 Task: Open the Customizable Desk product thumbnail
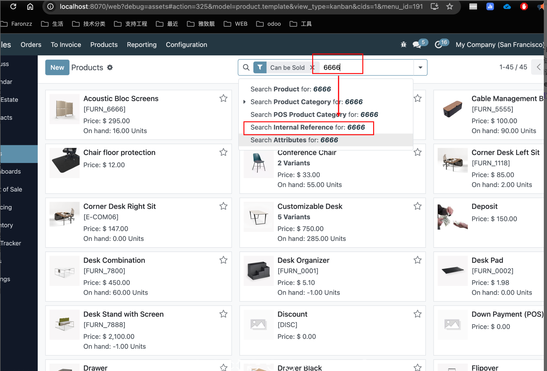pos(258,217)
